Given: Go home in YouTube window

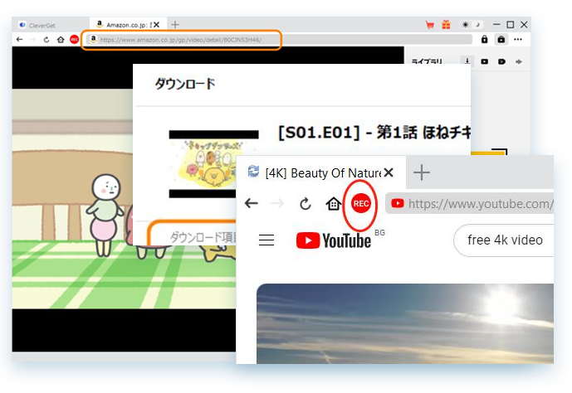Looking at the screenshot, I should (333, 204).
